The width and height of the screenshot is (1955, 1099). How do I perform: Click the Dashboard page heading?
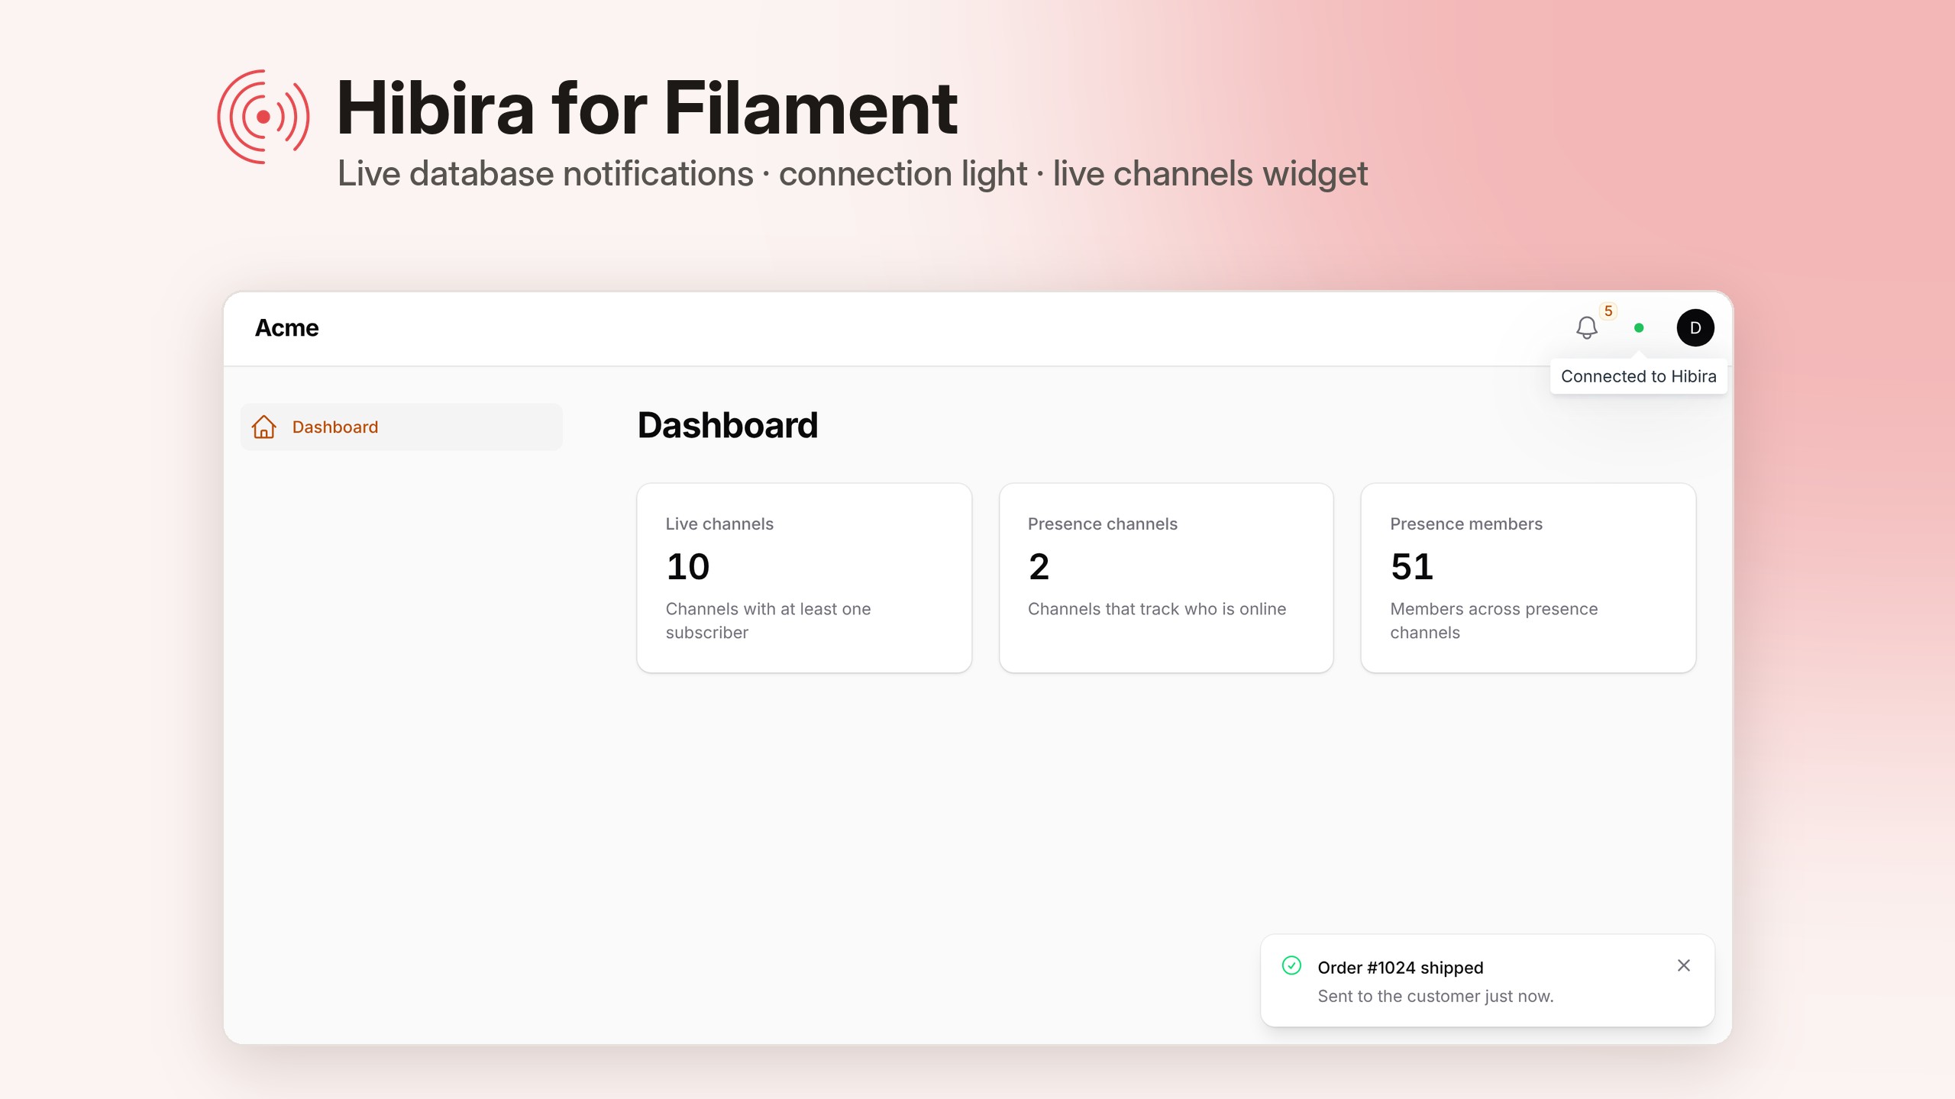(728, 425)
